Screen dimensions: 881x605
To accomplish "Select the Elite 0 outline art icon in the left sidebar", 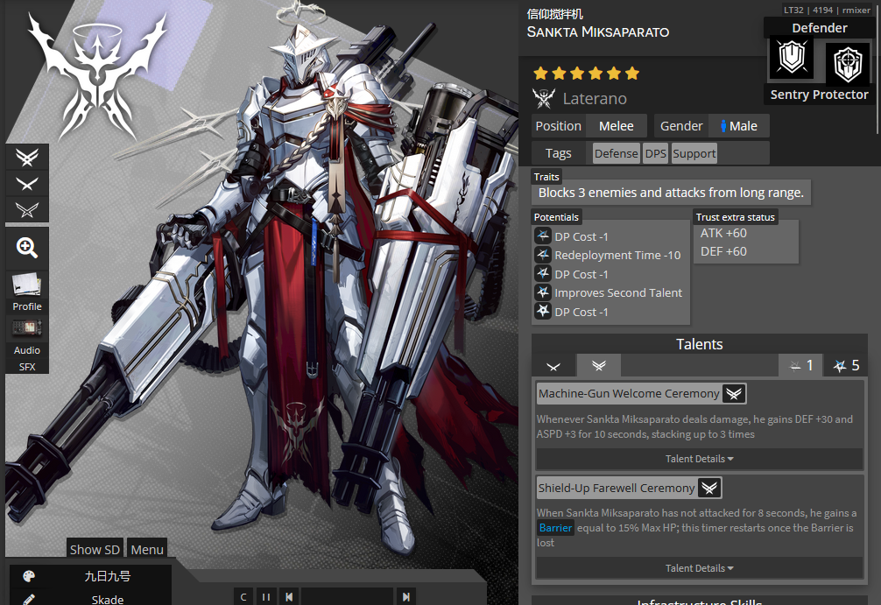I will point(27,209).
